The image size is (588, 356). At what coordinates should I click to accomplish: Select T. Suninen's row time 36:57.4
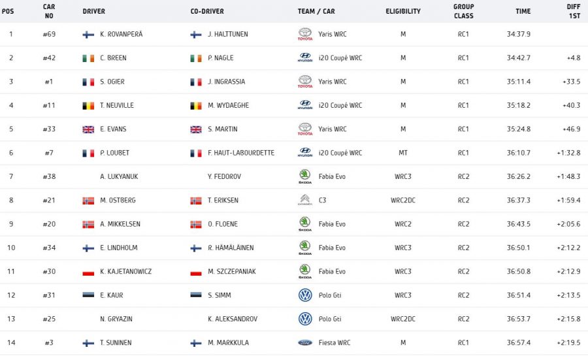(x=518, y=343)
